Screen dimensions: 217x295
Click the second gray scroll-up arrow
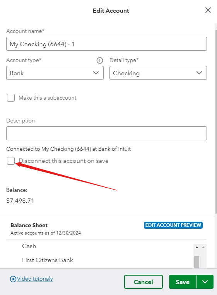click(203, 247)
